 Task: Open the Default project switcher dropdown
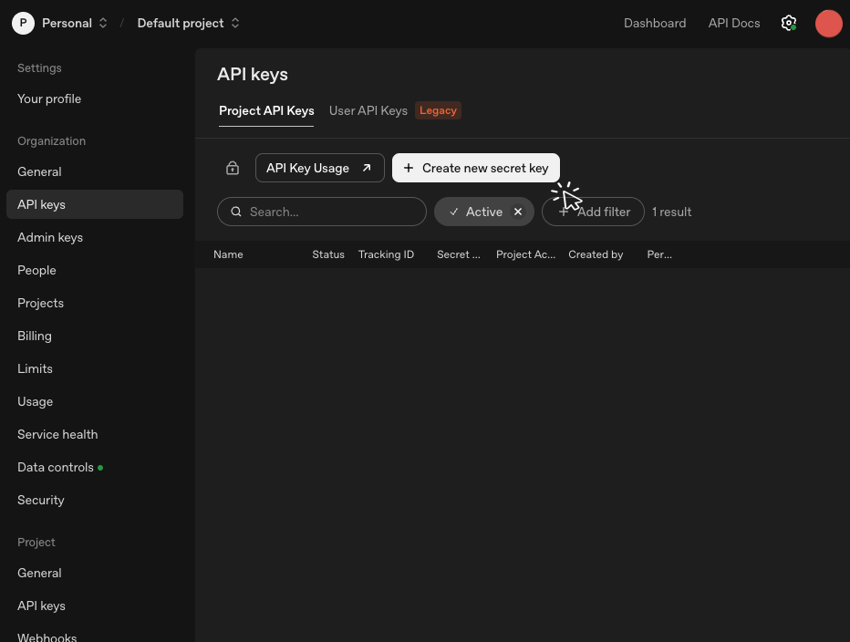tap(188, 24)
